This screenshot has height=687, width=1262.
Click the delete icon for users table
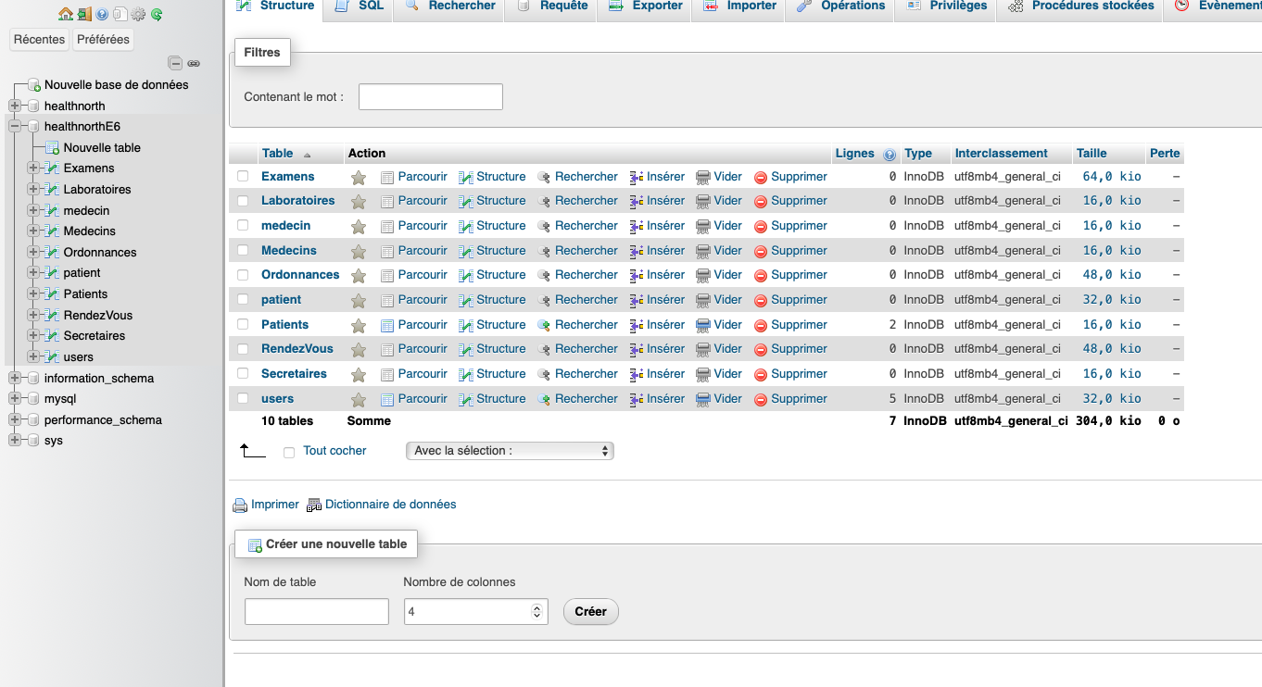(761, 399)
